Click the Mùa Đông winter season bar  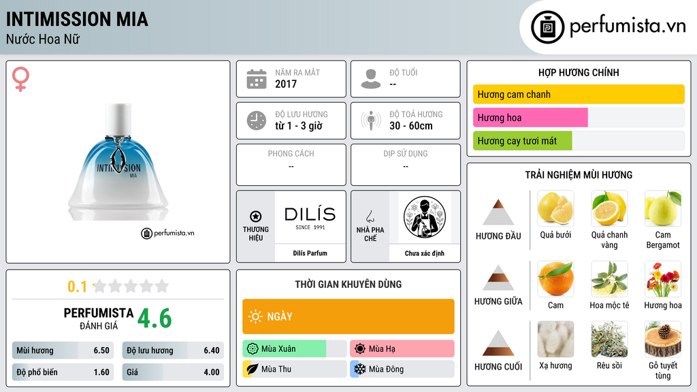point(402,370)
